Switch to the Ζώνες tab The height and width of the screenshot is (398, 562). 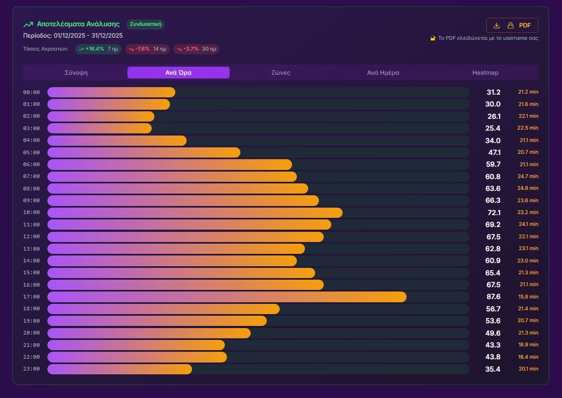(281, 73)
